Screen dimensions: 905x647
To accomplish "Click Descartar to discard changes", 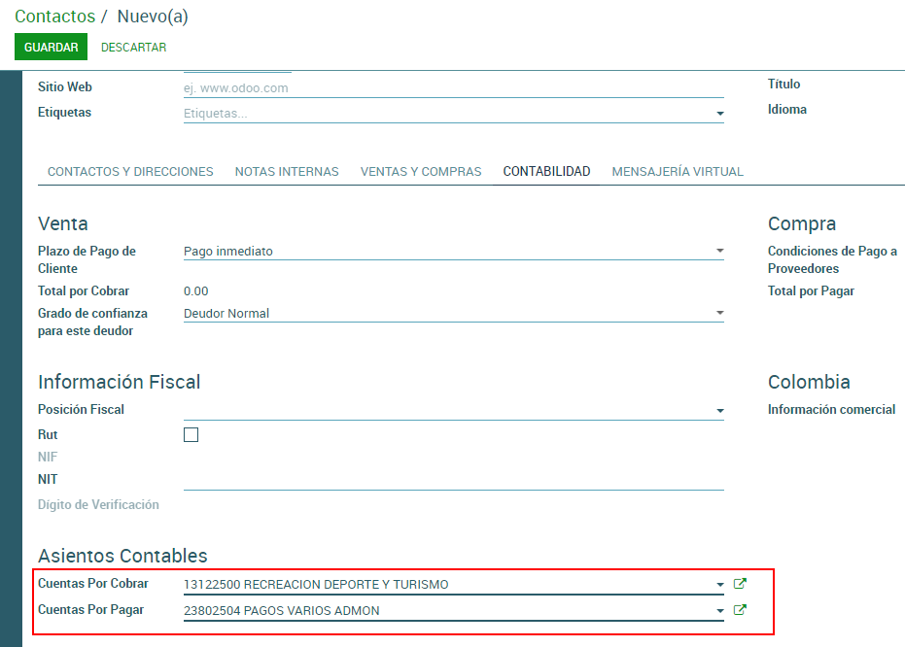I will 133,47.
